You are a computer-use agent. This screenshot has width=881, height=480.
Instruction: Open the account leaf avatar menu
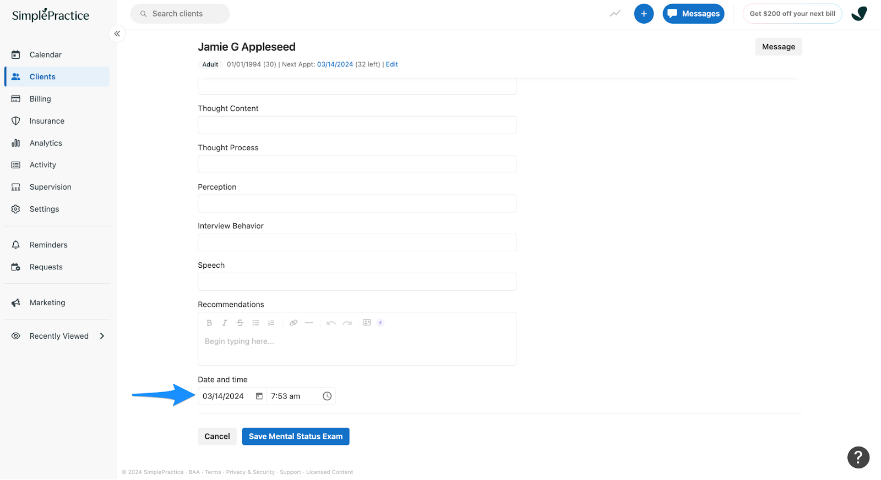point(859,14)
